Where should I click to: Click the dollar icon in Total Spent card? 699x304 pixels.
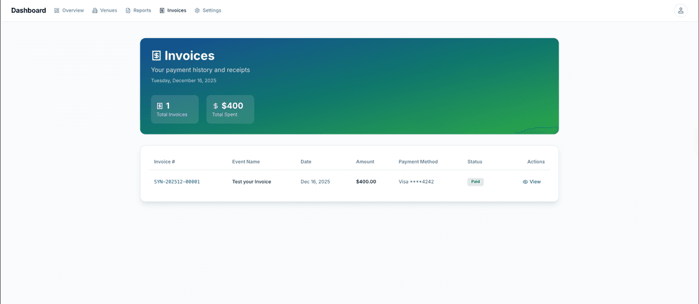coord(216,106)
